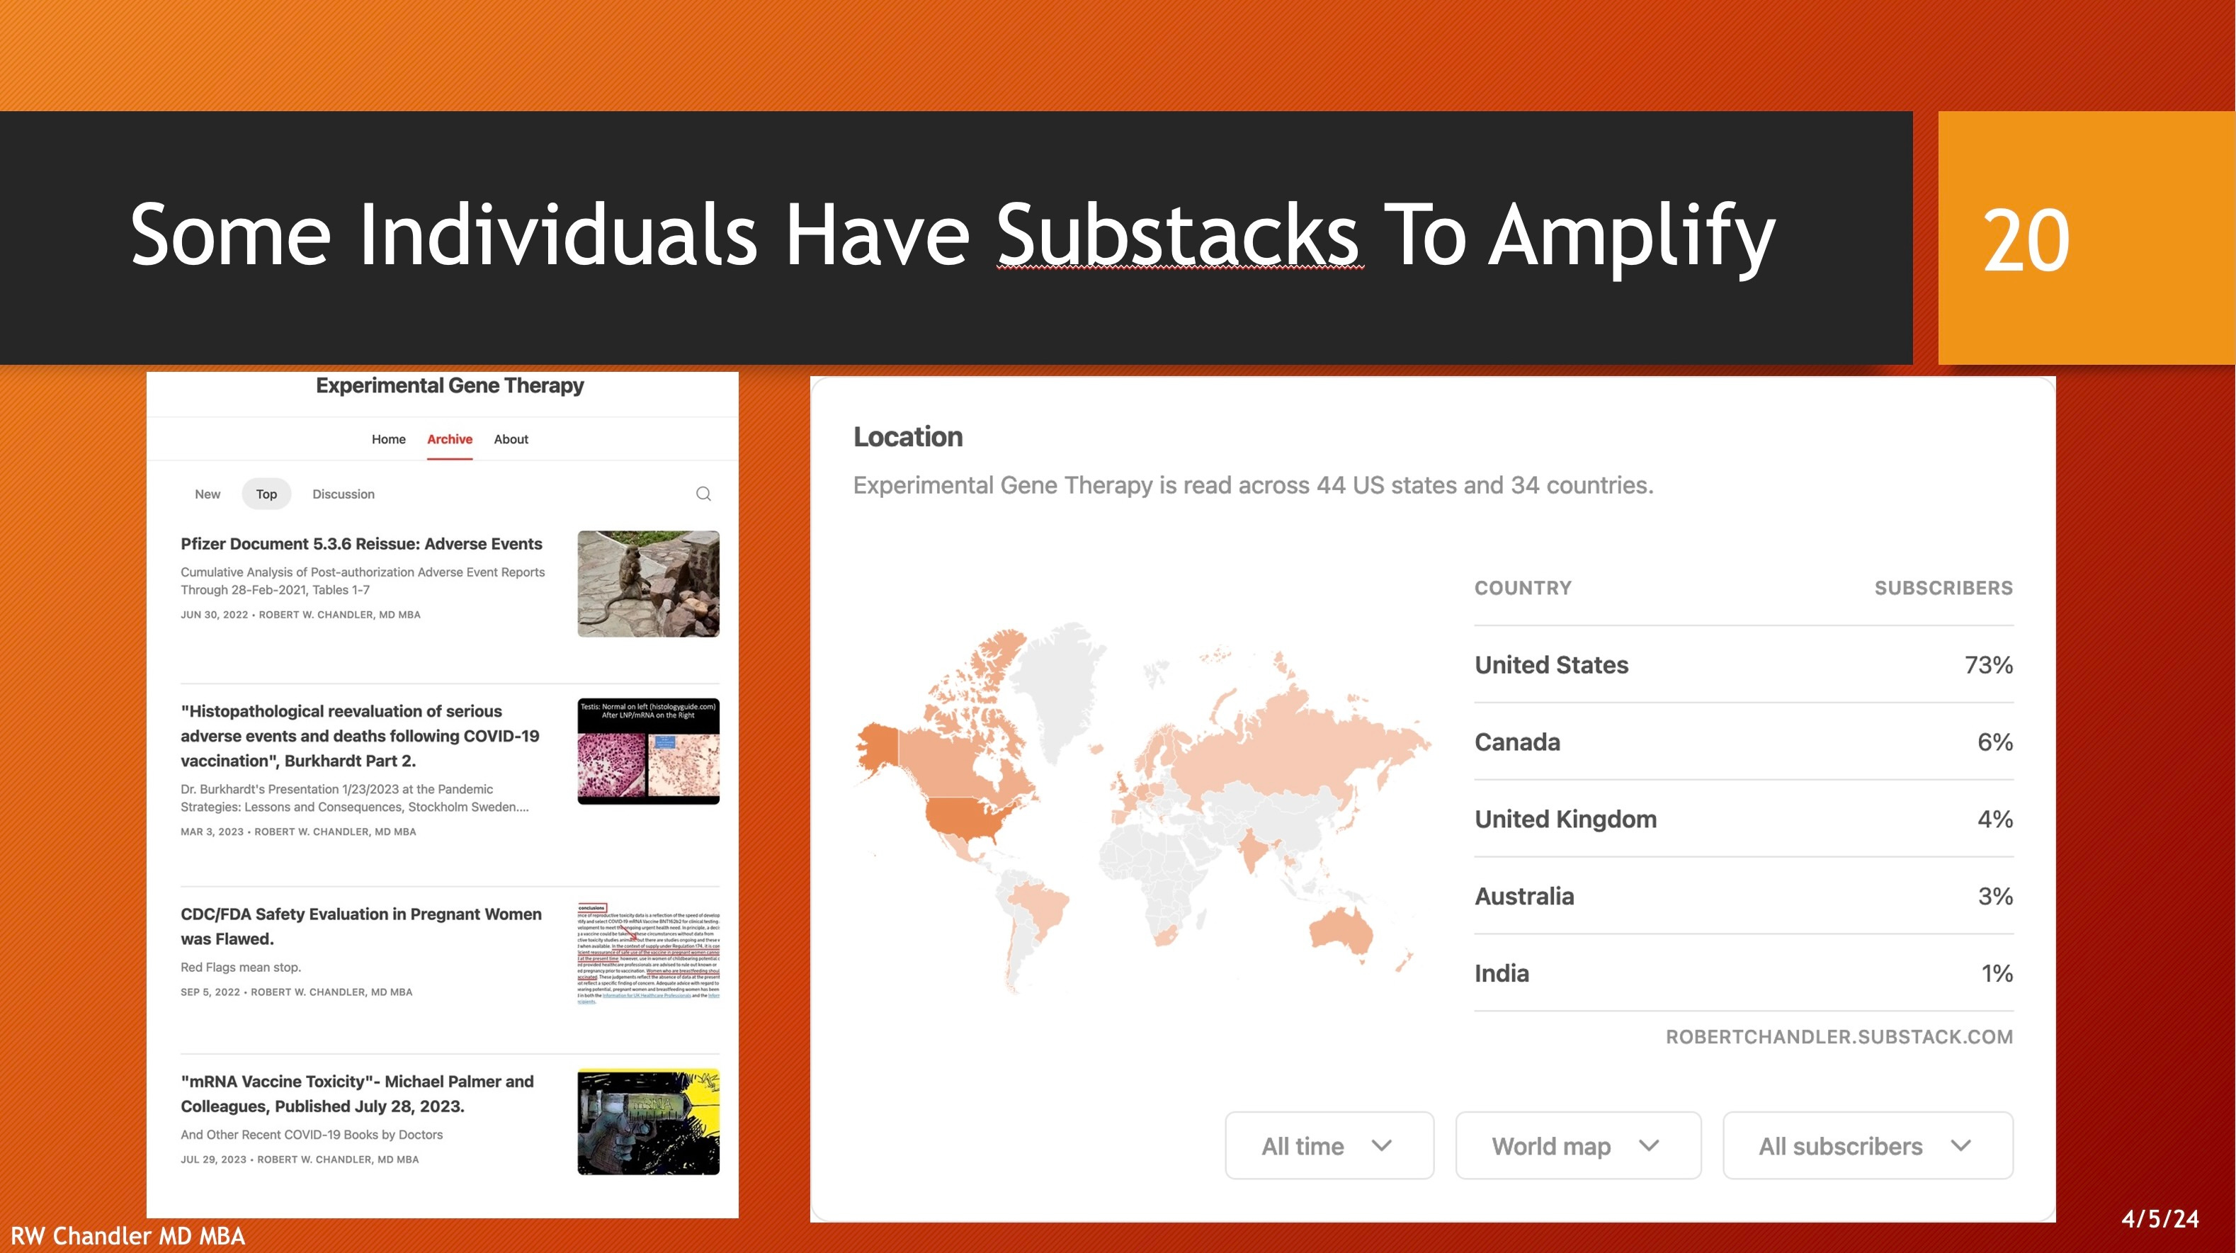Click the monkey thumbnail of Pfizer post
Image resolution: width=2236 pixels, height=1253 pixels.
[x=648, y=584]
